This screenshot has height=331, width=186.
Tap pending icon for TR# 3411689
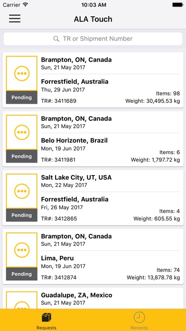pyautogui.click(x=22, y=73)
